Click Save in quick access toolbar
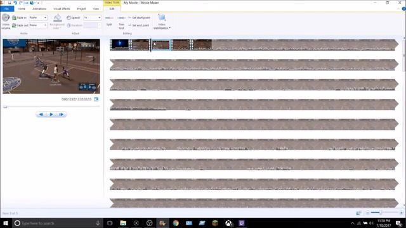 (10, 3)
